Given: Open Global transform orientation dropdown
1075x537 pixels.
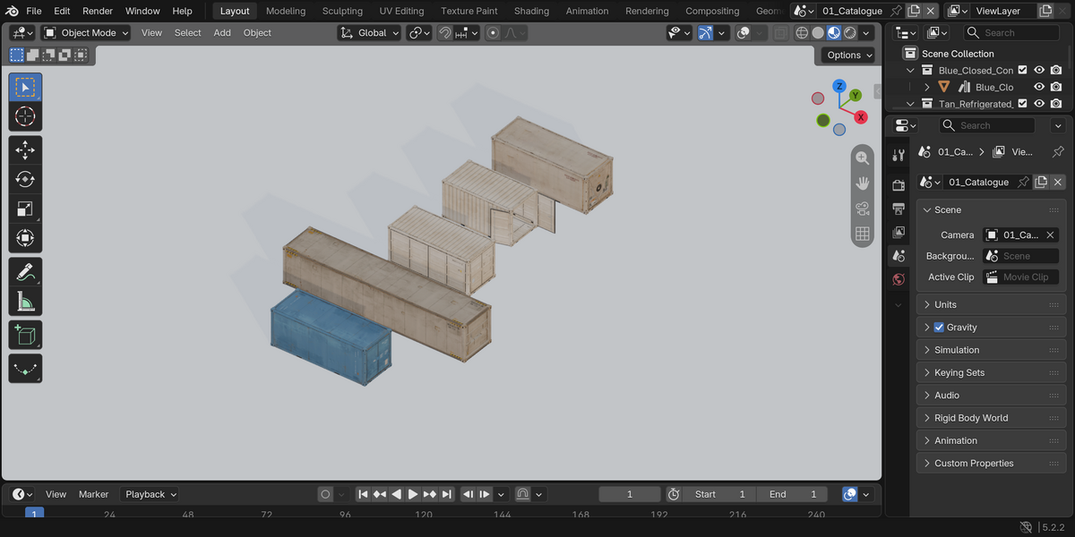Looking at the screenshot, I should tap(369, 32).
